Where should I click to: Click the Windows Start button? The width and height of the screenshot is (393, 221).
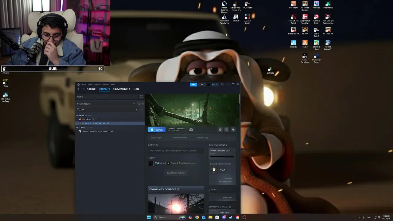pos(149,217)
